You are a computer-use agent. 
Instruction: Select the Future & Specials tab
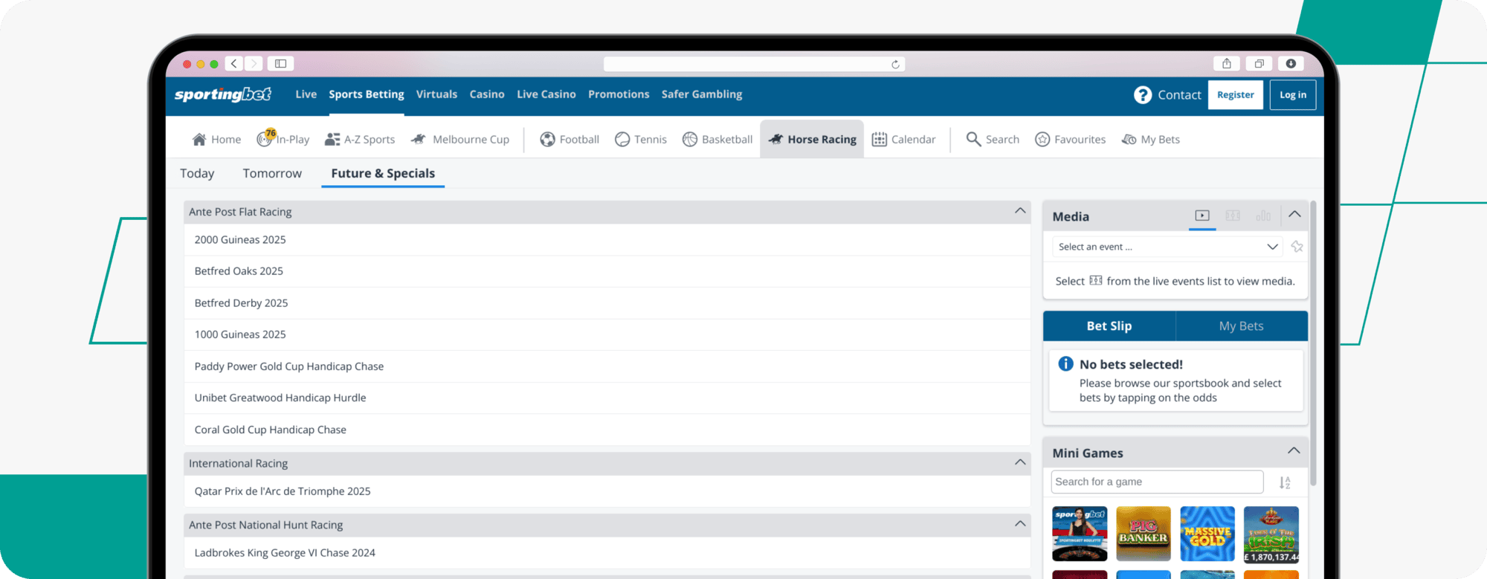383,173
